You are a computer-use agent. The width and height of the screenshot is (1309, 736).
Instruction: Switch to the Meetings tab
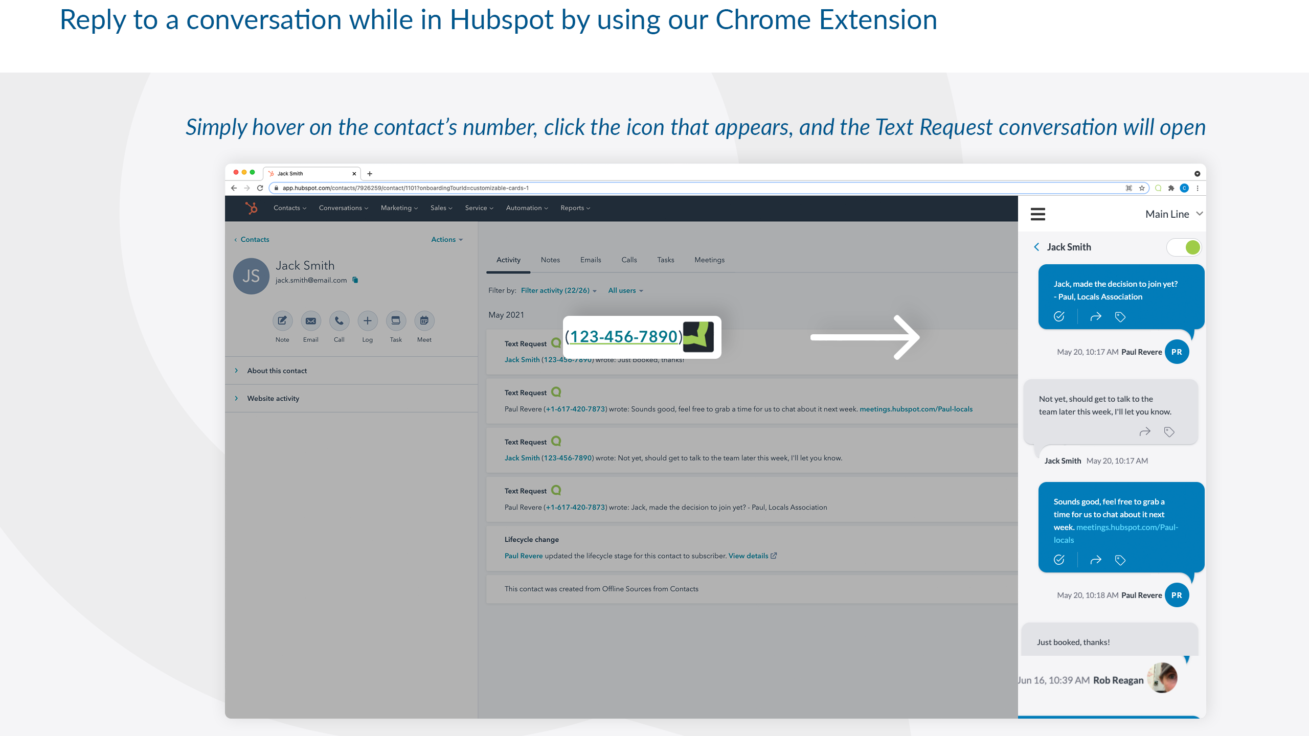[709, 260]
